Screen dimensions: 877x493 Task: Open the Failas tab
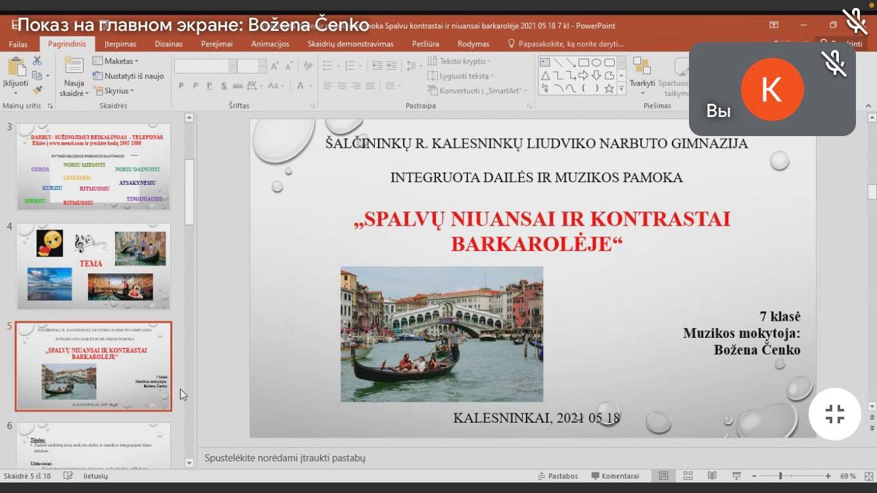pyautogui.click(x=18, y=44)
